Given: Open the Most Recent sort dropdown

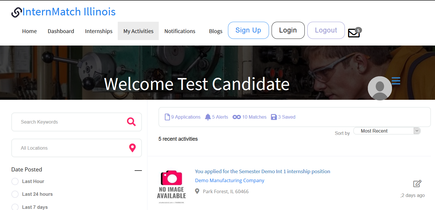Looking at the screenshot, I should pos(387,131).
